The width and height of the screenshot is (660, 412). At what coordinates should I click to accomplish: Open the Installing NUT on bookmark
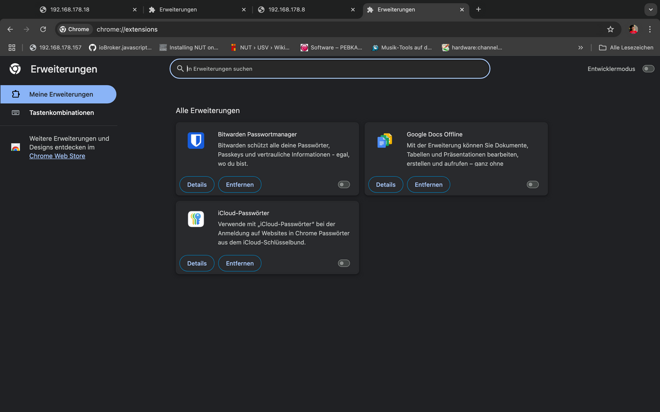(x=189, y=48)
